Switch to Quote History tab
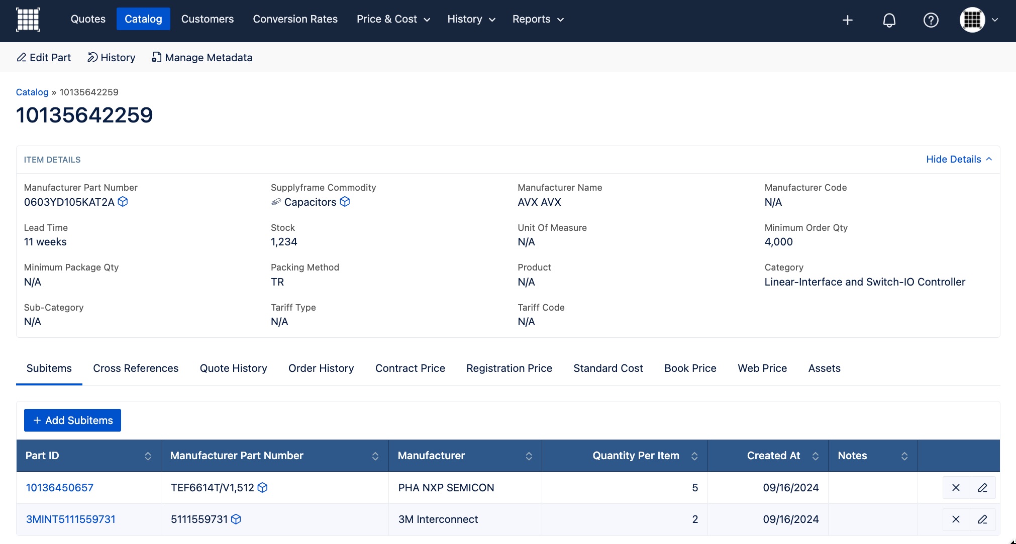Image resolution: width=1016 pixels, height=544 pixels. pos(234,368)
